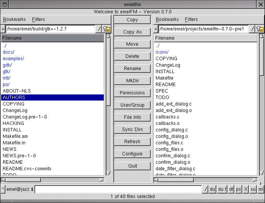
Task: Click the right panel Filename column header
Action: (206, 38)
